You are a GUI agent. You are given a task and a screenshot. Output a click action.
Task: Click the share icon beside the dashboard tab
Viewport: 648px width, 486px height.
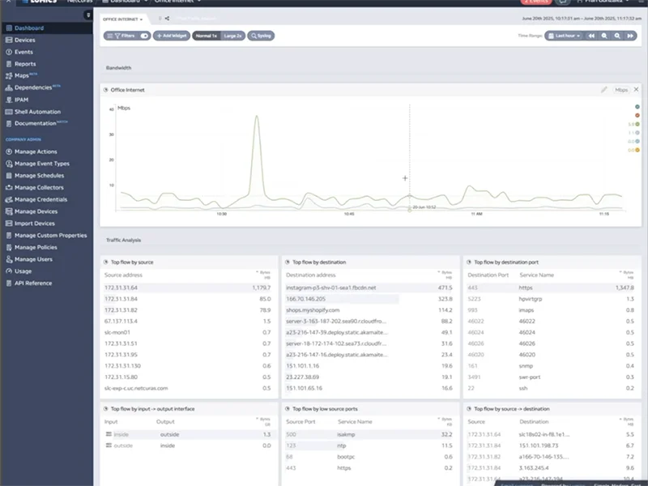click(167, 18)
